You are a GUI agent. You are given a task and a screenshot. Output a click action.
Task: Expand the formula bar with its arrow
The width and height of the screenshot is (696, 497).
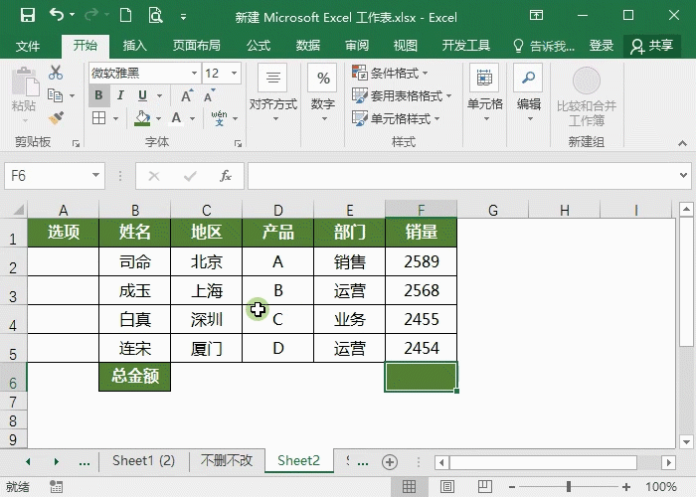(684, 176)
